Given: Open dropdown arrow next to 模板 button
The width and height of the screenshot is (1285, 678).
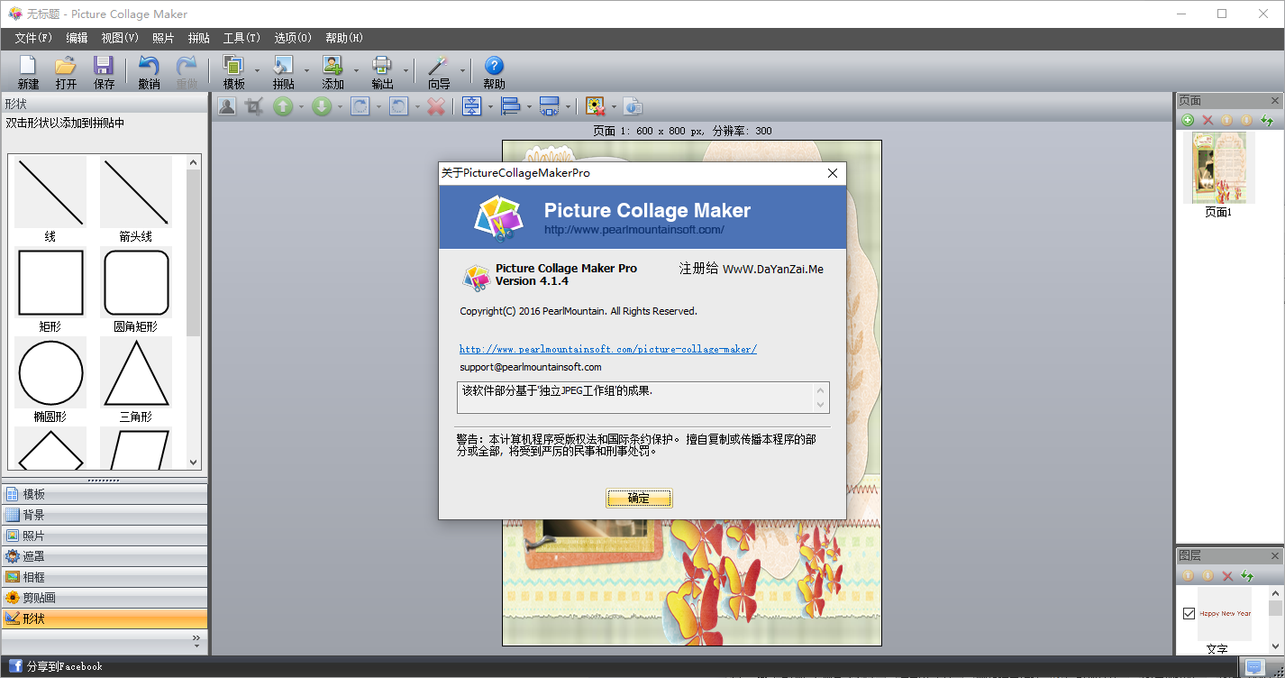Looking at the screenshot, I should 257,70.
